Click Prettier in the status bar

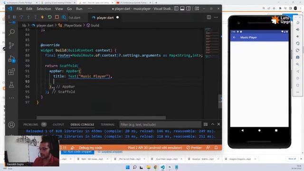(194, 148)
